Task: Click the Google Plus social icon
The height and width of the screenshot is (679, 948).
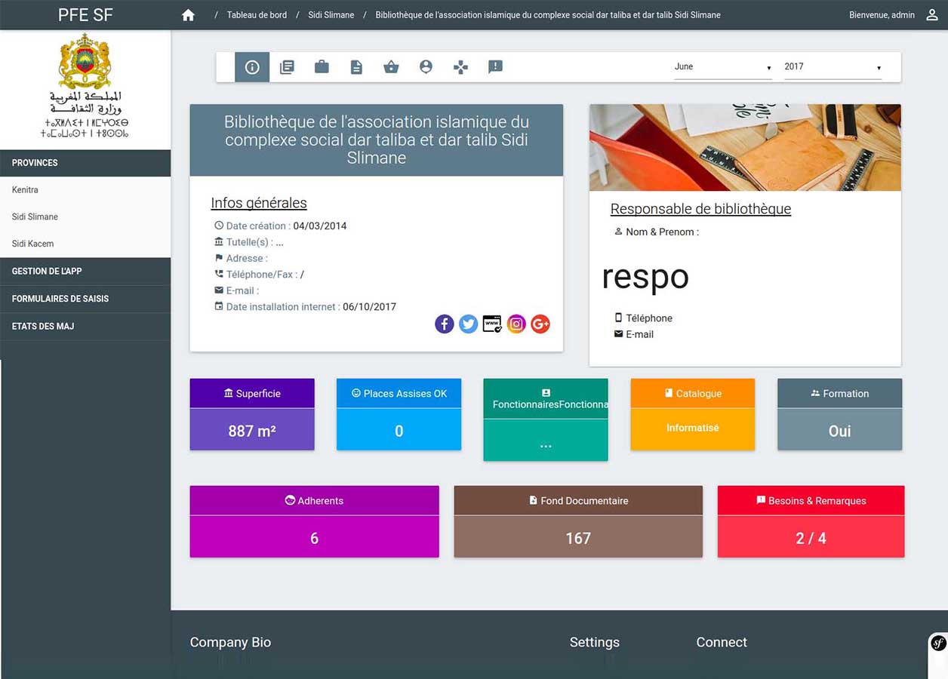Action: [540, 324]
